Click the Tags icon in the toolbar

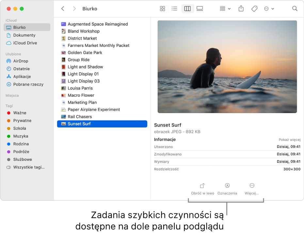[x=254, y=9]
